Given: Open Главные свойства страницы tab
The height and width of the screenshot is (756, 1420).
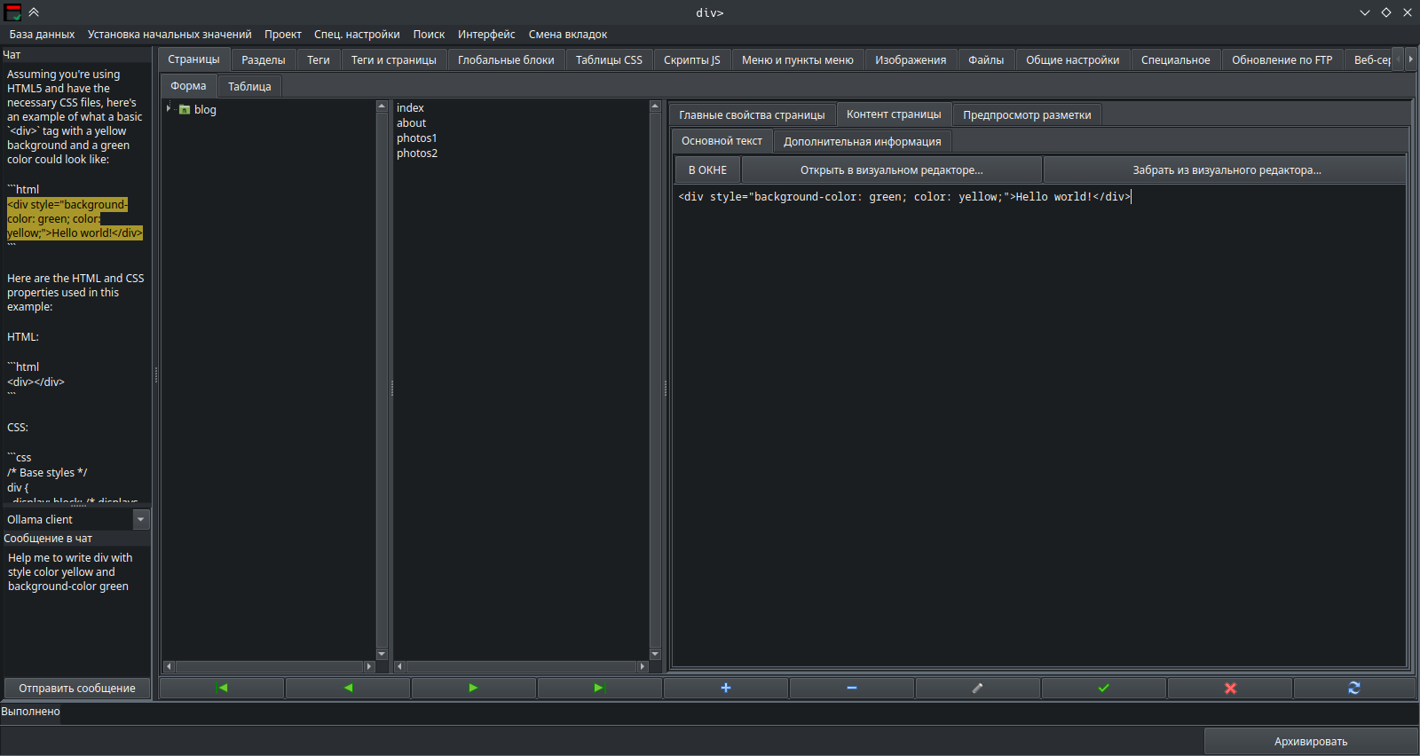Looking at the screenshot, I should click(x=752, y=114).
